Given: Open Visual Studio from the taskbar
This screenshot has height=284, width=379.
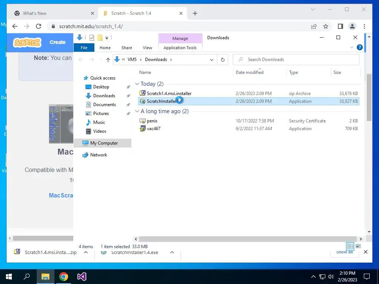Looking at the screenshot, I should click(82, 277).
